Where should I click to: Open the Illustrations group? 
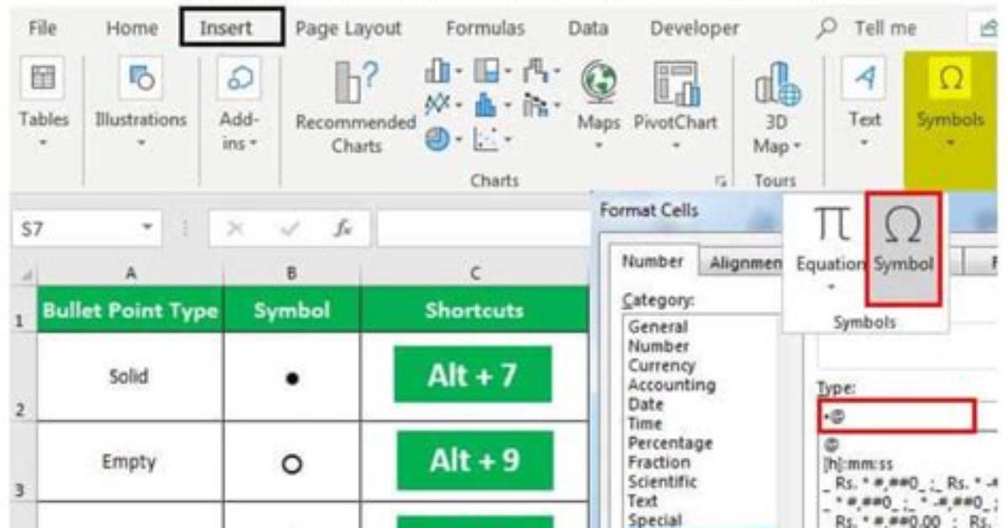coord(140,103)
